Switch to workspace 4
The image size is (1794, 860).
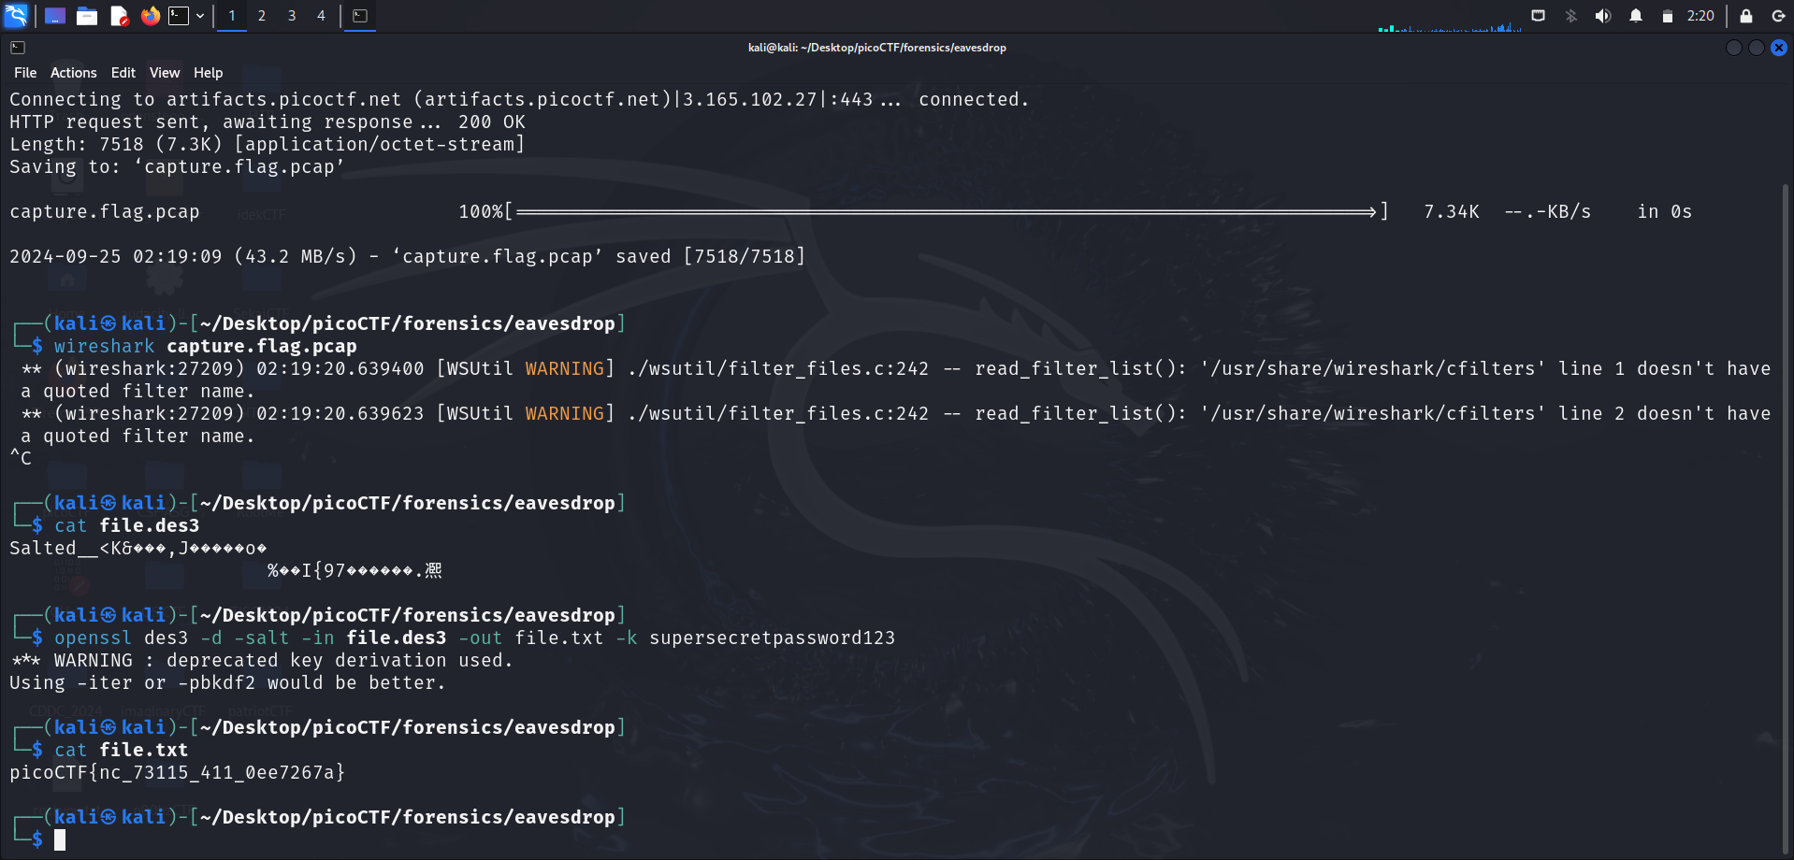tap(321, 16)
